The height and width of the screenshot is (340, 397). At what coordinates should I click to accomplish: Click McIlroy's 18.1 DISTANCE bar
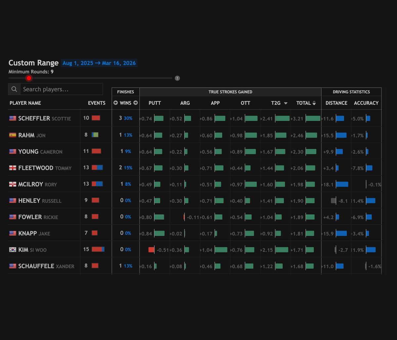pyautogui.click(x=342, y=184)
